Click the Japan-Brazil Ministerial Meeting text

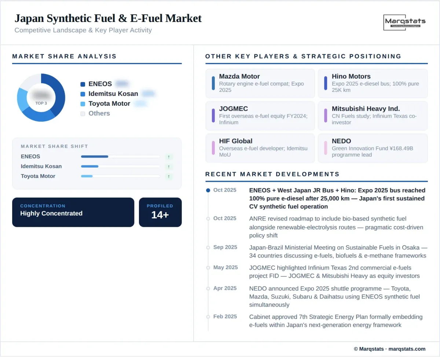tap(338, 252)
